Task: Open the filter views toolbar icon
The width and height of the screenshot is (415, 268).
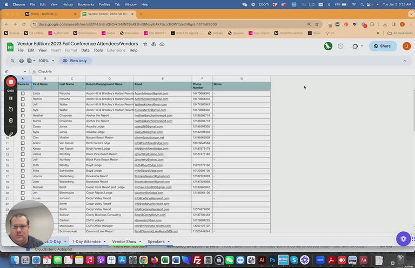Action: 31,61
